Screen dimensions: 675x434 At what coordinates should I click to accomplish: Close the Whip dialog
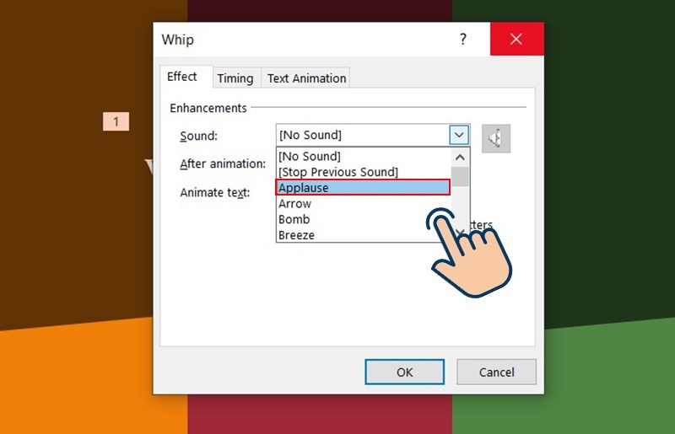point(516,39)
